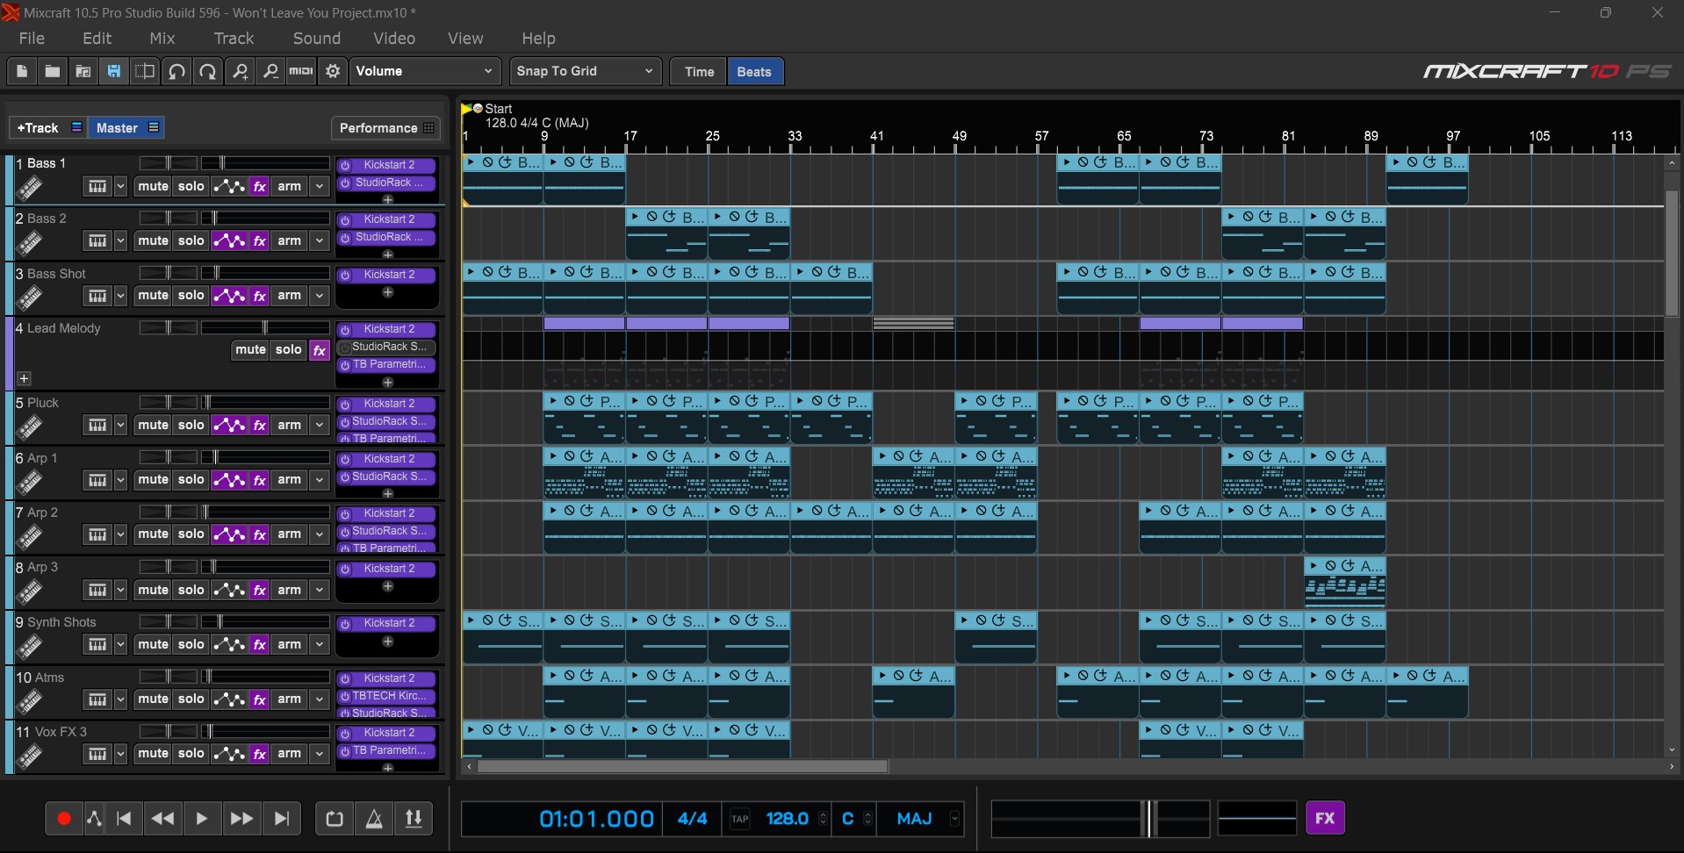Arm the Atms track

click(289, 699)
